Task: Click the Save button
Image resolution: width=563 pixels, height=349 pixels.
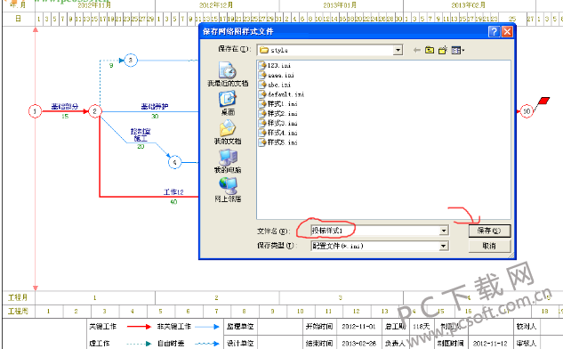Action: point(489,231)
